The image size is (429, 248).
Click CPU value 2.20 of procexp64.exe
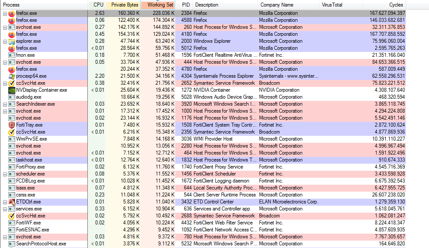(100, 76)
